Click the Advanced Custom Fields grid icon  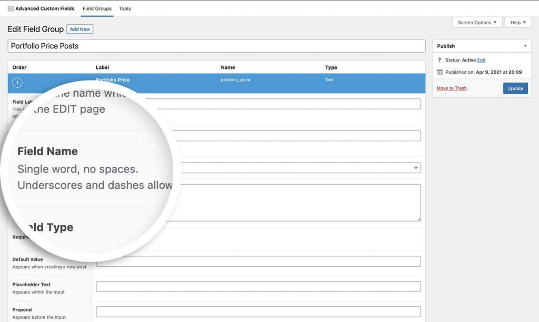click(11, 9)
